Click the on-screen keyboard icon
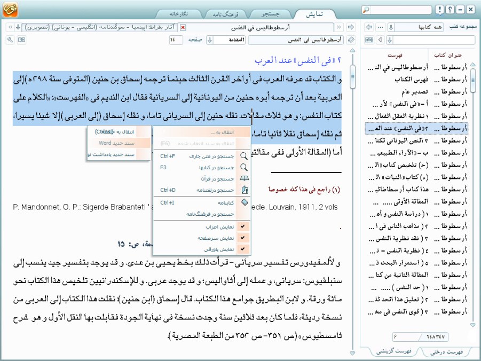 click(x=369, y=40)
